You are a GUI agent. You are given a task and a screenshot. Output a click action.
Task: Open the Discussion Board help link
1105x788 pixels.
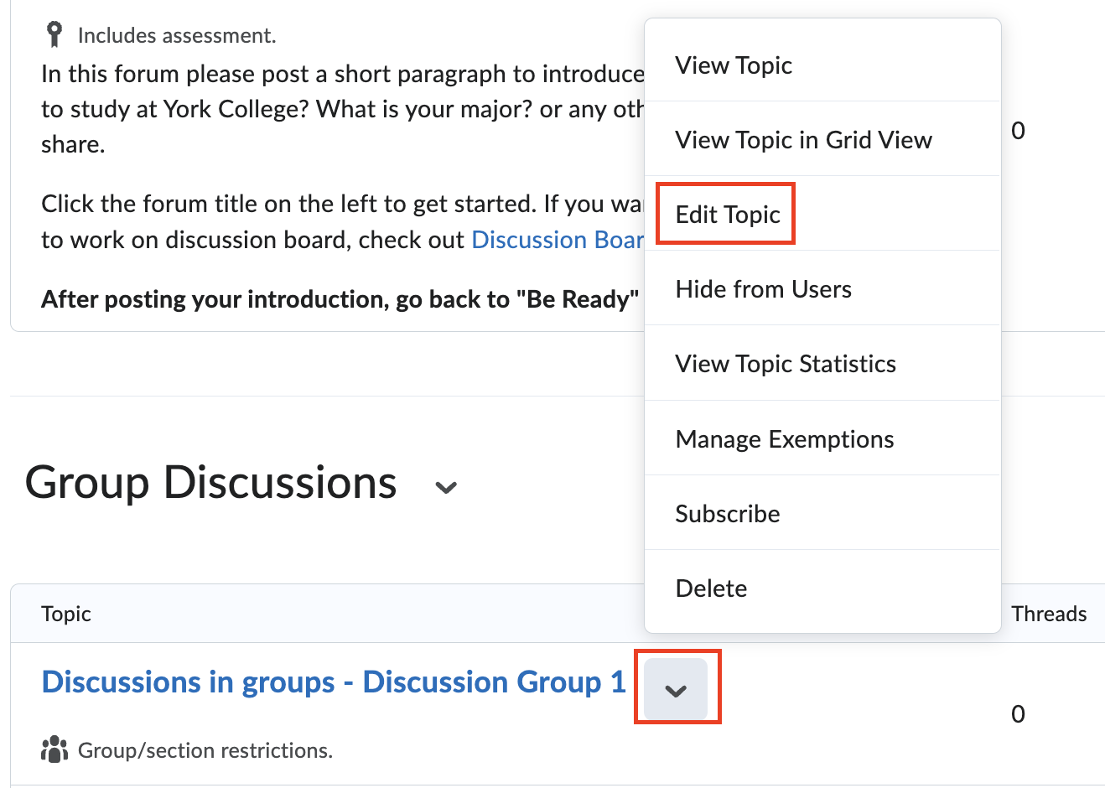pyautogui.click(x=558, y=240)
